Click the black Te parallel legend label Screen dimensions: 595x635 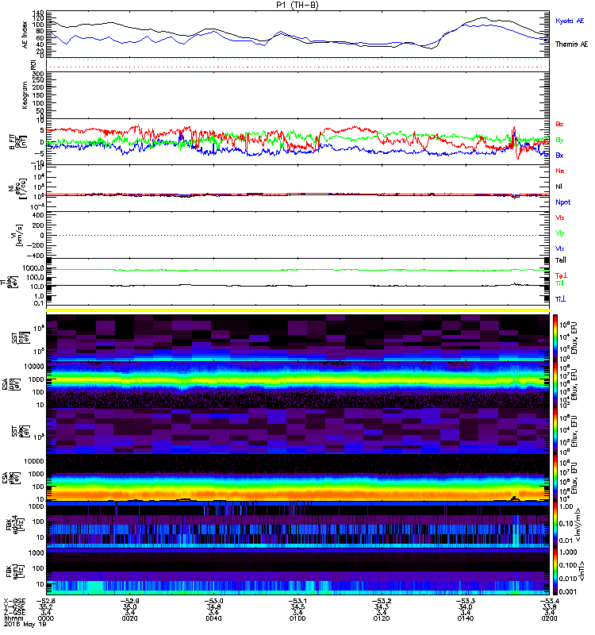pyautogui.click(x=561, y=260)
